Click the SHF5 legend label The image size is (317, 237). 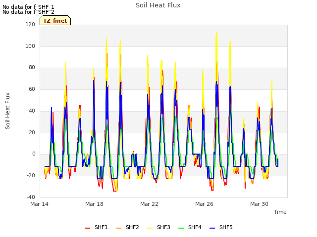(x=226, y=227)
